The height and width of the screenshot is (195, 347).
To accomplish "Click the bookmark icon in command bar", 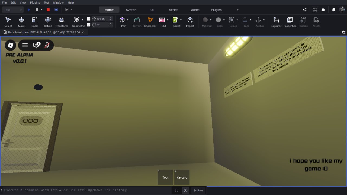I will pyautogui.click(x=176, y=190).
